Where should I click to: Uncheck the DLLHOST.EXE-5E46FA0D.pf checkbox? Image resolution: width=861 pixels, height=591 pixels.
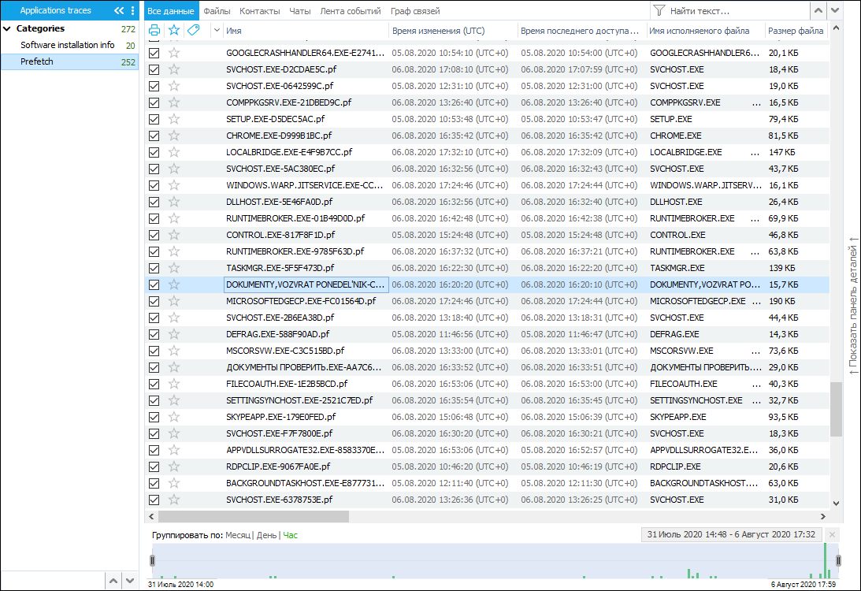154,203
